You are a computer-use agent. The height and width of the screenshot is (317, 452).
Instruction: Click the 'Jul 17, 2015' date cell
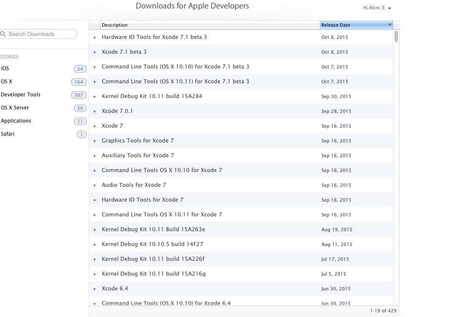click(x=335, y=259)
